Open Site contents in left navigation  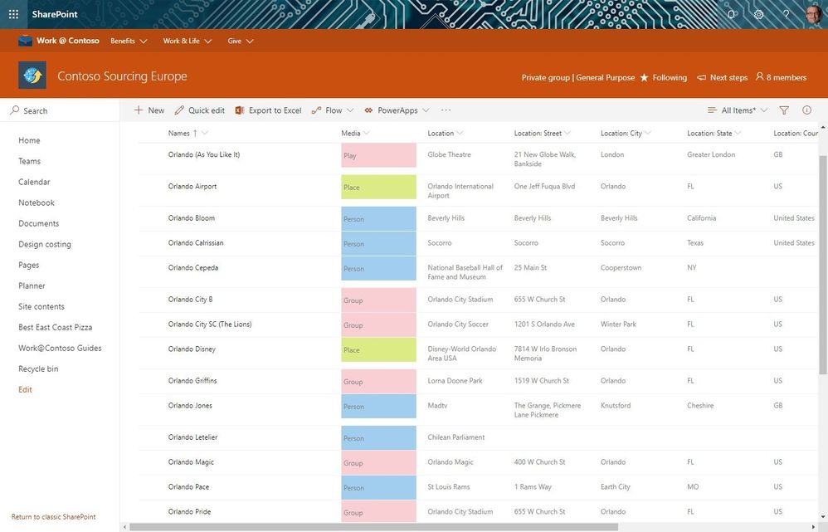pos(41,306)
